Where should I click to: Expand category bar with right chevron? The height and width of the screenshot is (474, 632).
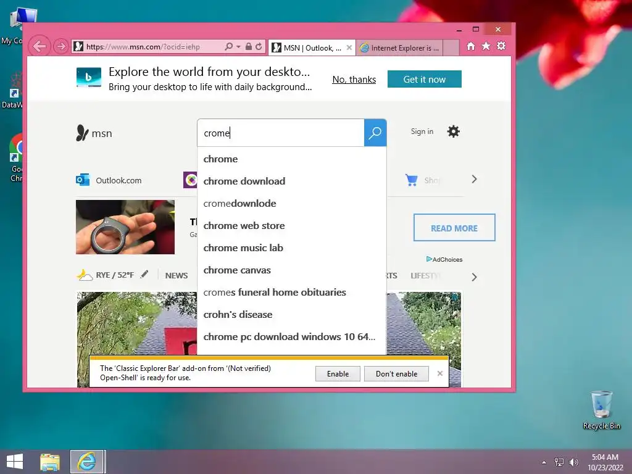(x=474, y=277)
